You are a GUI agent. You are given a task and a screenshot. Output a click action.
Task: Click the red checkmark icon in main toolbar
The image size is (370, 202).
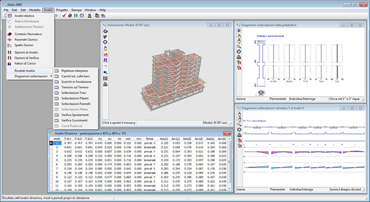tap(64, 15)
